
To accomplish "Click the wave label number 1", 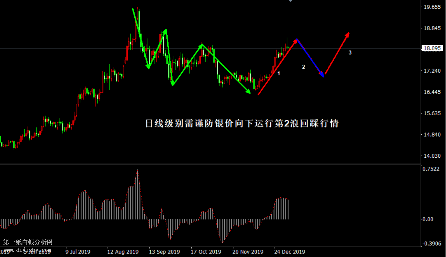I will pyautogui.click(x=279, y=74).
